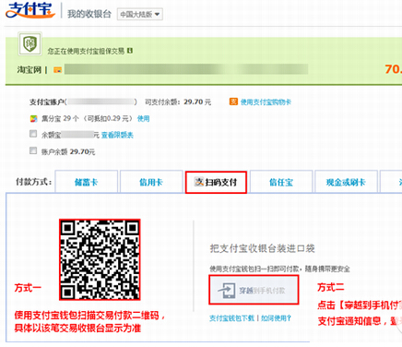Check the 余额宝 checkbox
This screenshot has height=347, width=402.
(33, 134)
